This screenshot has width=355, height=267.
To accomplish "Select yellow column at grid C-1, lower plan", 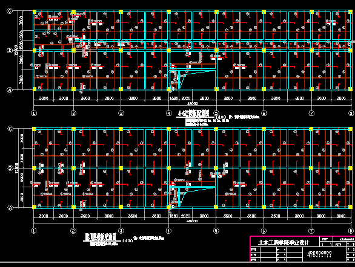I will tap(34, 129).
